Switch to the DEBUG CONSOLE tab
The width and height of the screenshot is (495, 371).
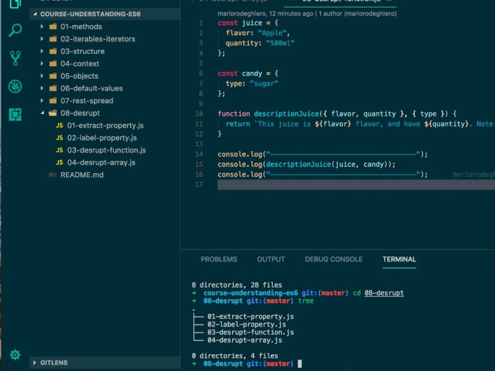click(334, 259)
